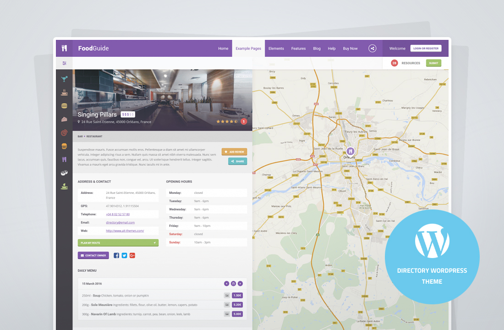Select the cake slice category icon
Viewport: 504px width, 330px height.
64,119
